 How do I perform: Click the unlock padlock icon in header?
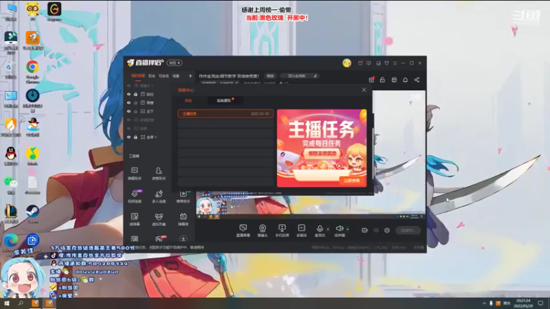(382, 80)
